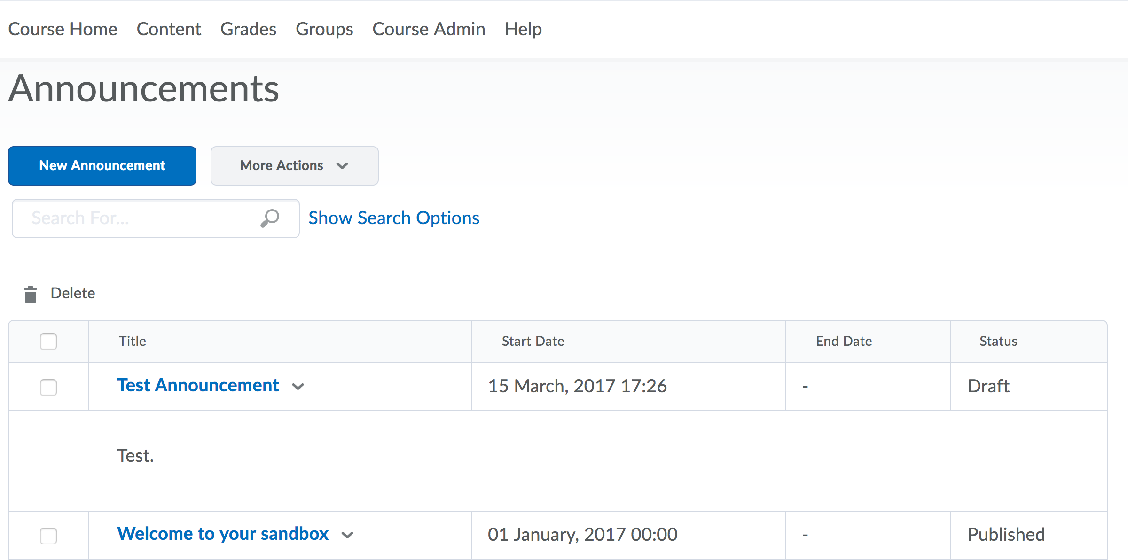
Task: Click the trash can Delete icon
Action: click(x=31, y=294)
